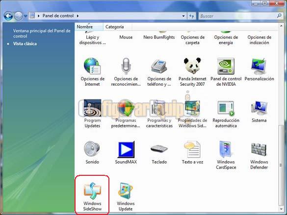
Task: Open Ventana principal del Panel de control
Action: 42,33
